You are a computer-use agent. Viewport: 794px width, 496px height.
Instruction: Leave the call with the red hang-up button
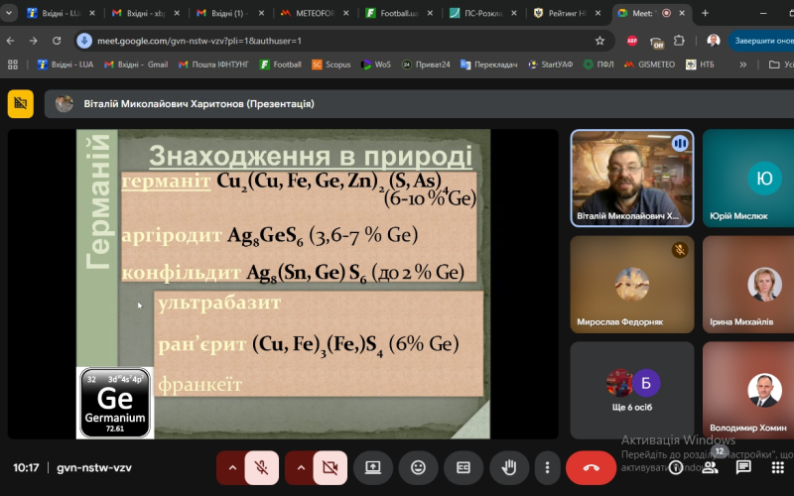(591, 467)
